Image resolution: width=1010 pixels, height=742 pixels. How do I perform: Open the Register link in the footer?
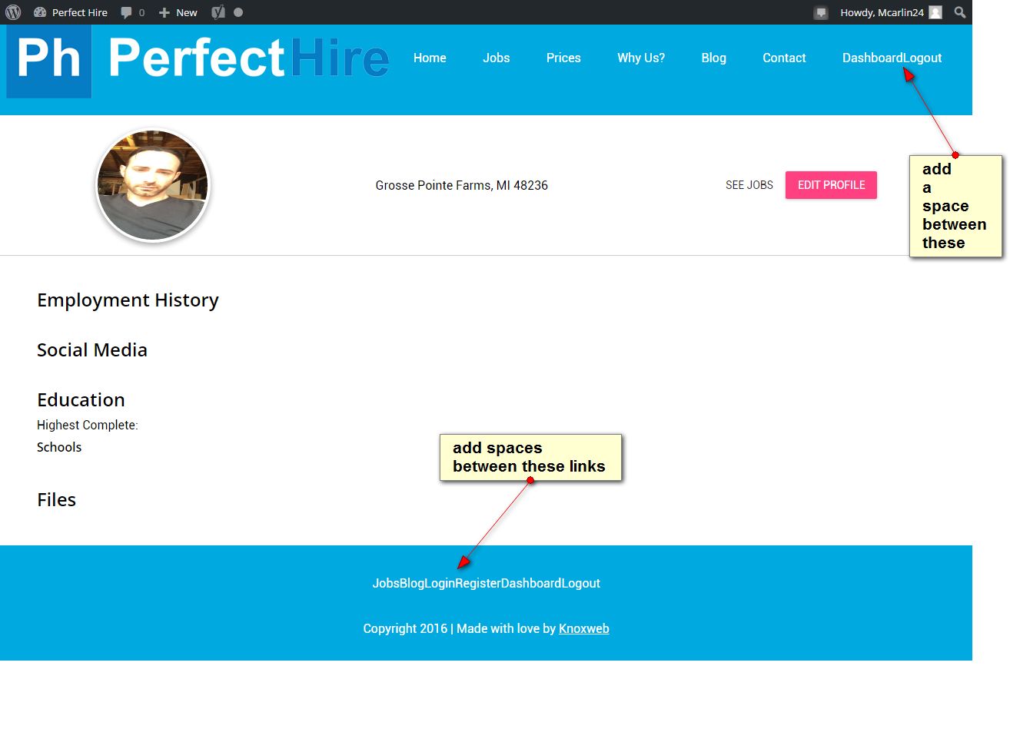[478, 583]
